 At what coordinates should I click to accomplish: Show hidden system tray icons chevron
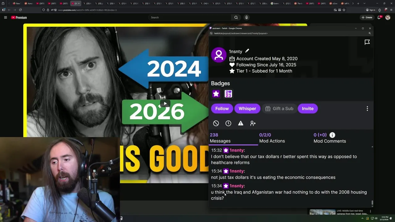pyautogui.click(x=363, y=218)
